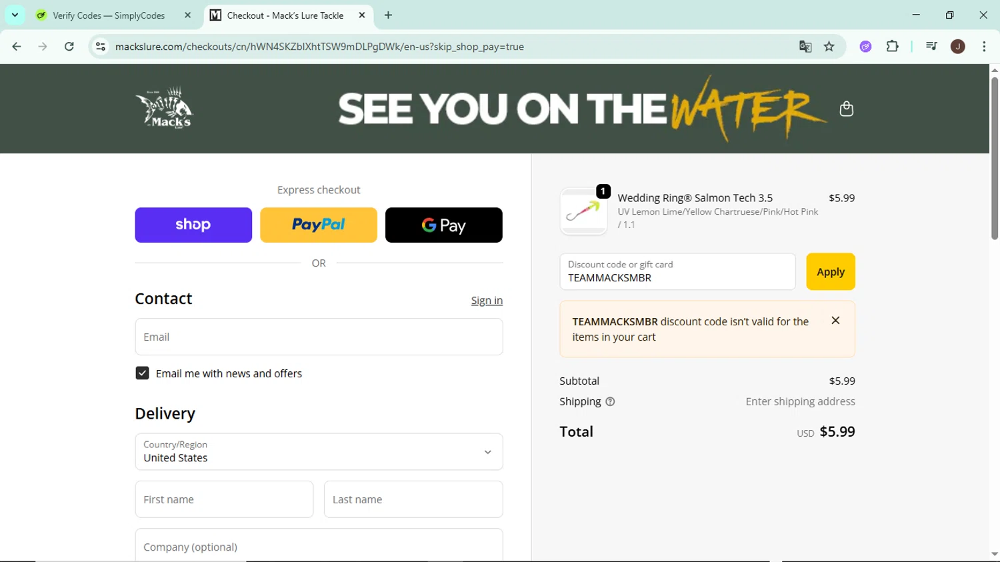Screen dimensions: 1000x562
Task: Open the shopping cart bag icon
Action: [847, 109]
